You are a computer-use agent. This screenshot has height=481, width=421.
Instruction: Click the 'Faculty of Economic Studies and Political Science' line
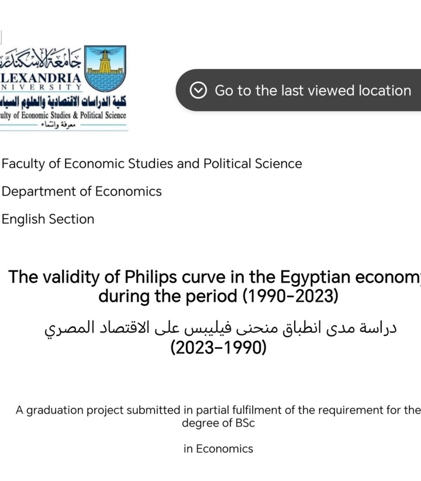(152, 164)
